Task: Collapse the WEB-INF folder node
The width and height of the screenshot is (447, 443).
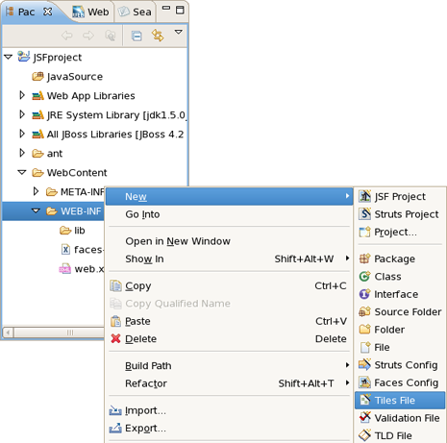Action: 36,210
